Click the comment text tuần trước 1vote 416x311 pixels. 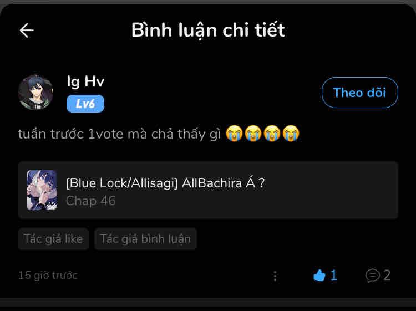pyautogui.click(x=71, y=134)
